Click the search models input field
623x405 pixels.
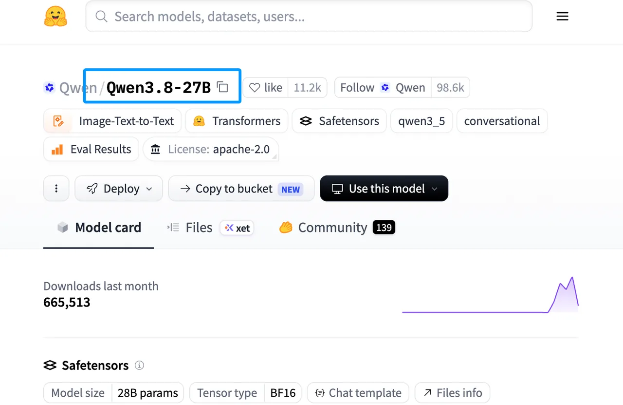click(309, 17)
